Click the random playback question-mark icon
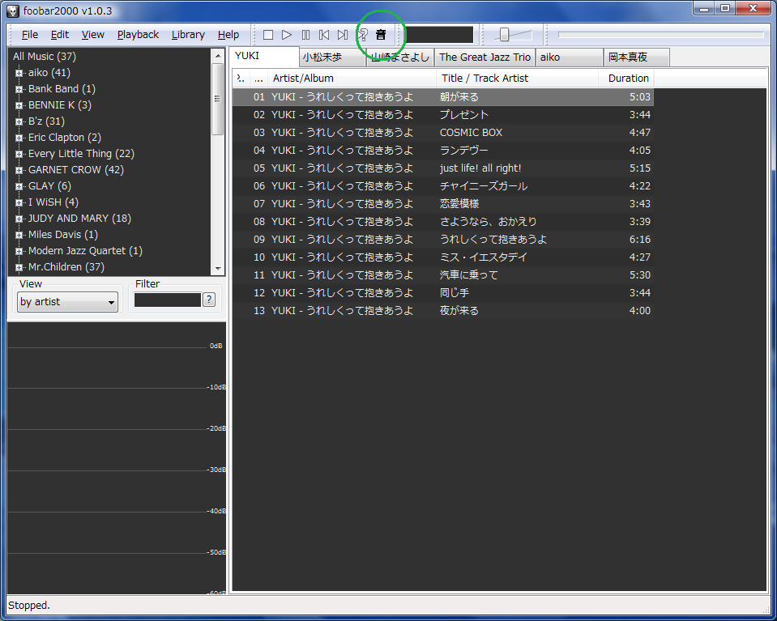This screenshot has width=777, height=621. pos(362,35)
